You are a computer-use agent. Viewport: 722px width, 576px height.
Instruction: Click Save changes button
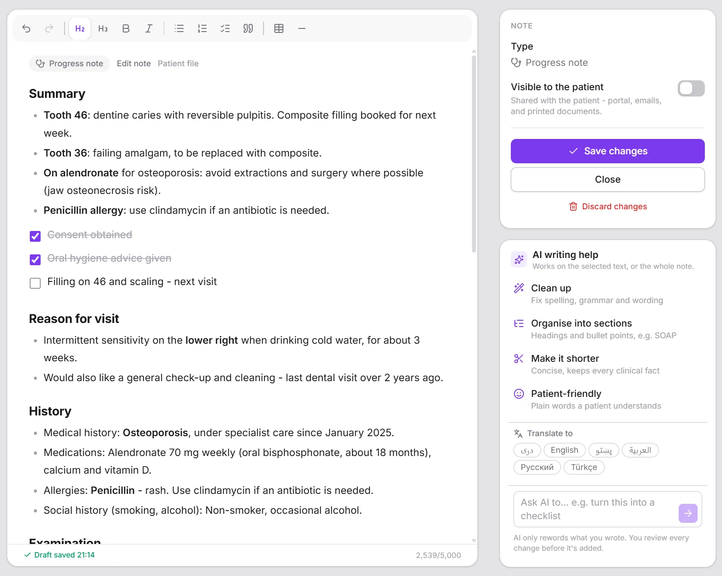click(608, 151)
